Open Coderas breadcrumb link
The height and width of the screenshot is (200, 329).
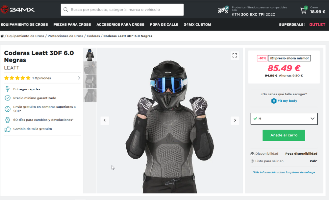click(x=93, y=36)
